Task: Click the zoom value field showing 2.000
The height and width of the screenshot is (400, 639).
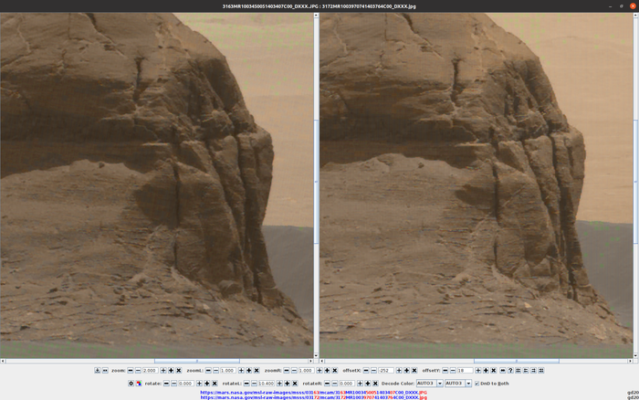Action: [151, 371]
